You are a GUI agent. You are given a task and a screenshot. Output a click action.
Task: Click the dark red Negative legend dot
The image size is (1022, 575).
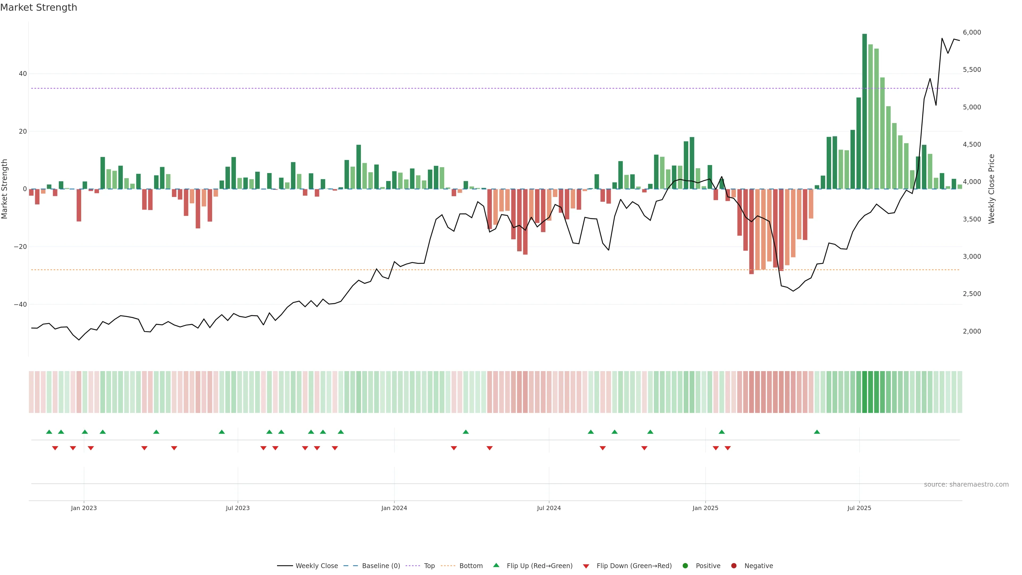point(733,566)
